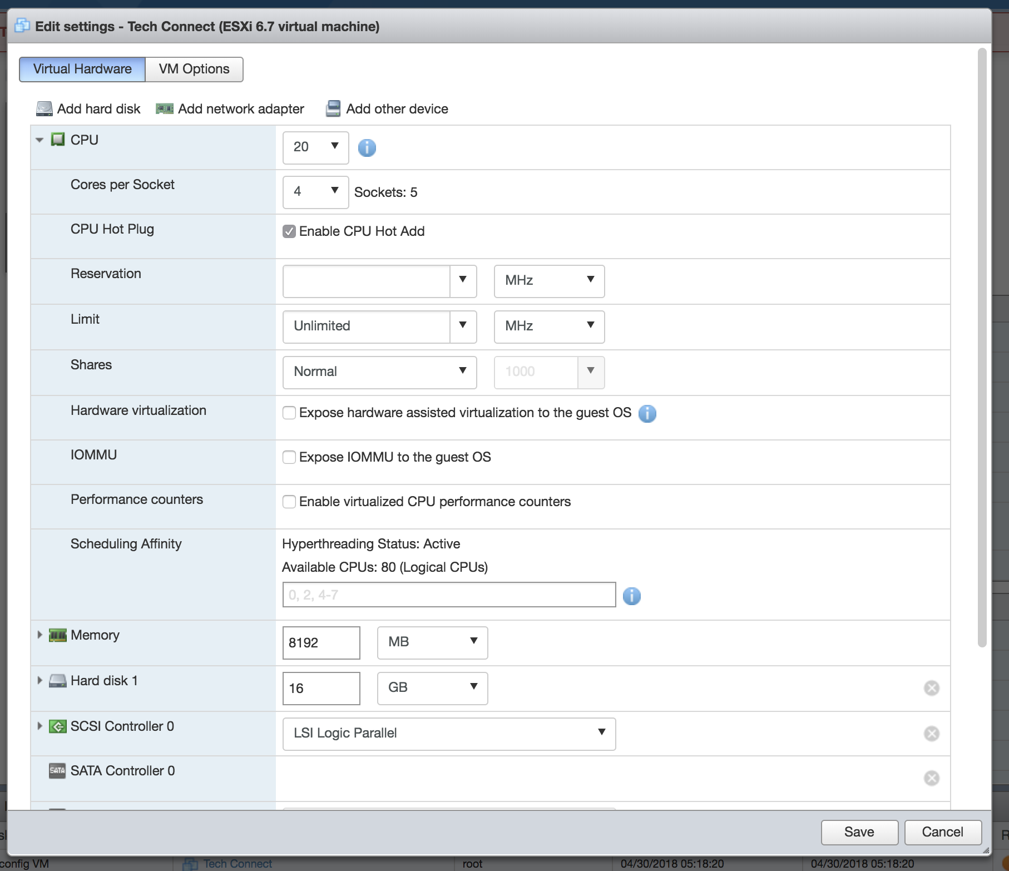Click the Save button
This screenshot has width=1009, height=871.
[859, 832]
